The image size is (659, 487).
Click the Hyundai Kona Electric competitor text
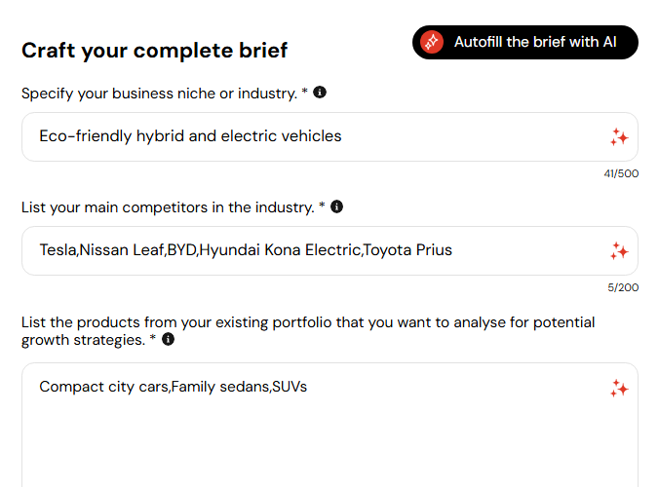281,250
